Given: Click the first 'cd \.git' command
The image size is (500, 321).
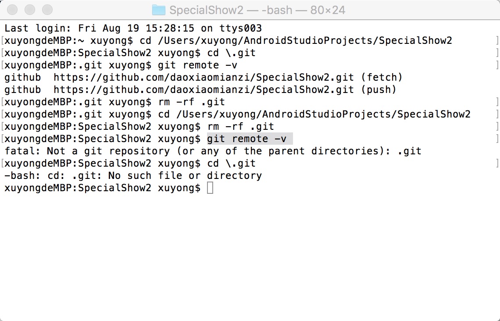Looking at the screenshot, I should click(231, 53).
